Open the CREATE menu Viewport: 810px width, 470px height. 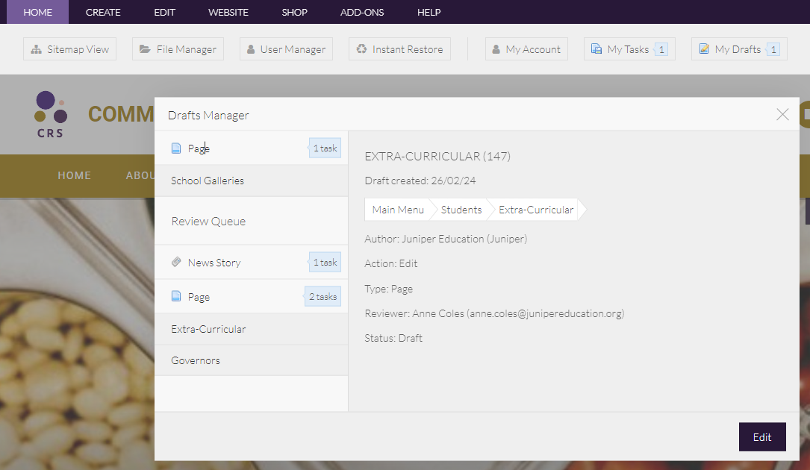pos(103,12)
